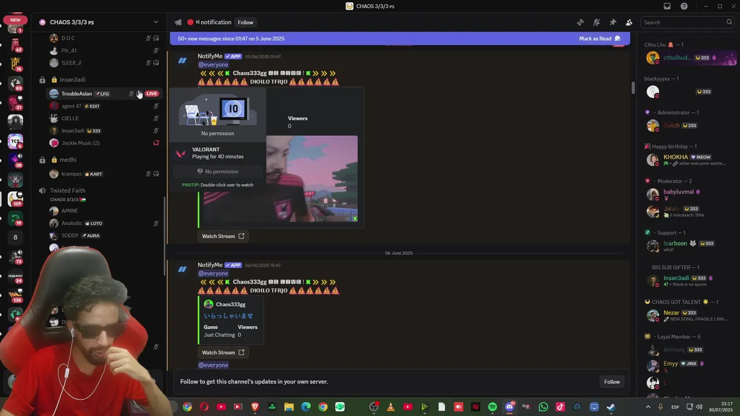Open babyluvmai member under Moderator

690,195
